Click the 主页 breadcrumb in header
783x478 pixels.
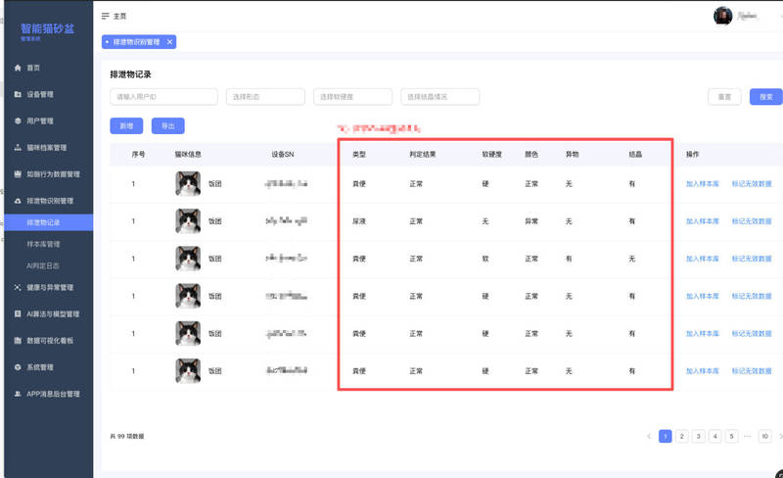point(119,16)
